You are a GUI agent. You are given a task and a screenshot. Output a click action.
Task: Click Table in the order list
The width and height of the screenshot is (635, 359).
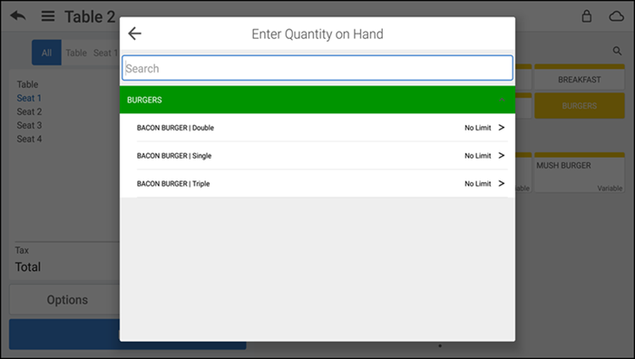coord(27,84)
